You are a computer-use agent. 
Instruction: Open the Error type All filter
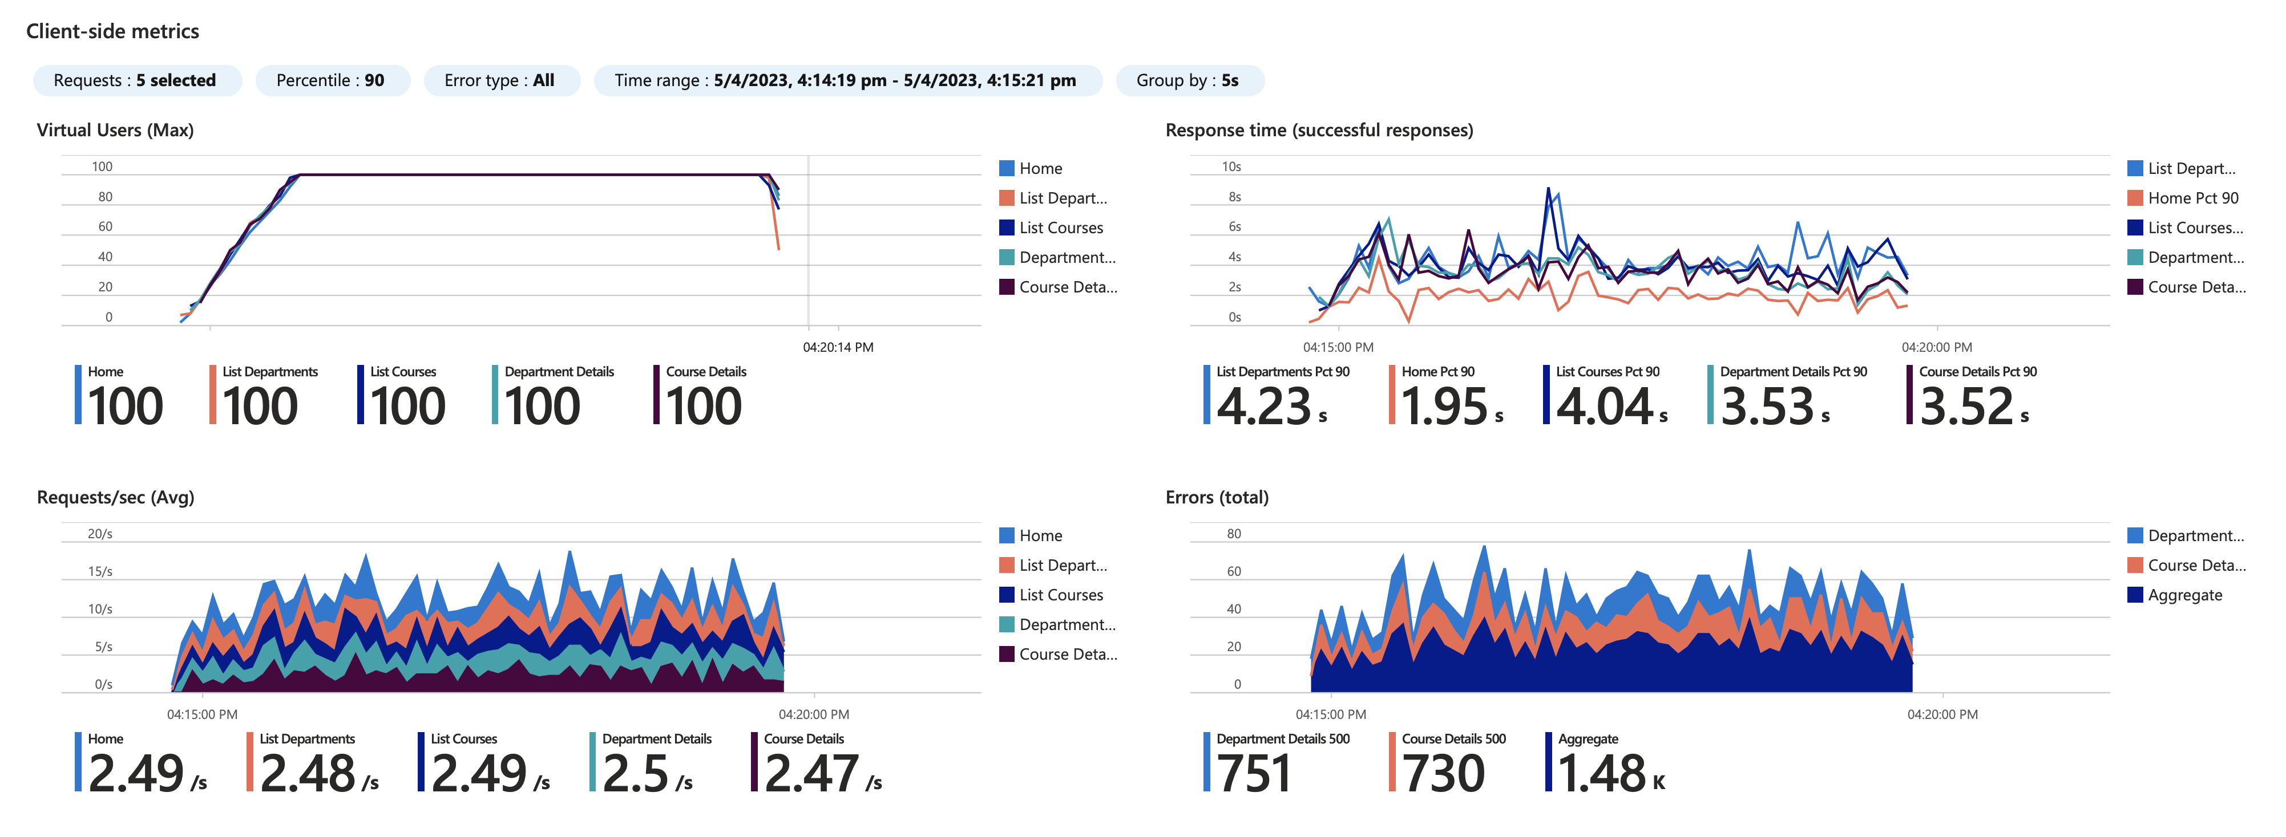tap(502, 81)
